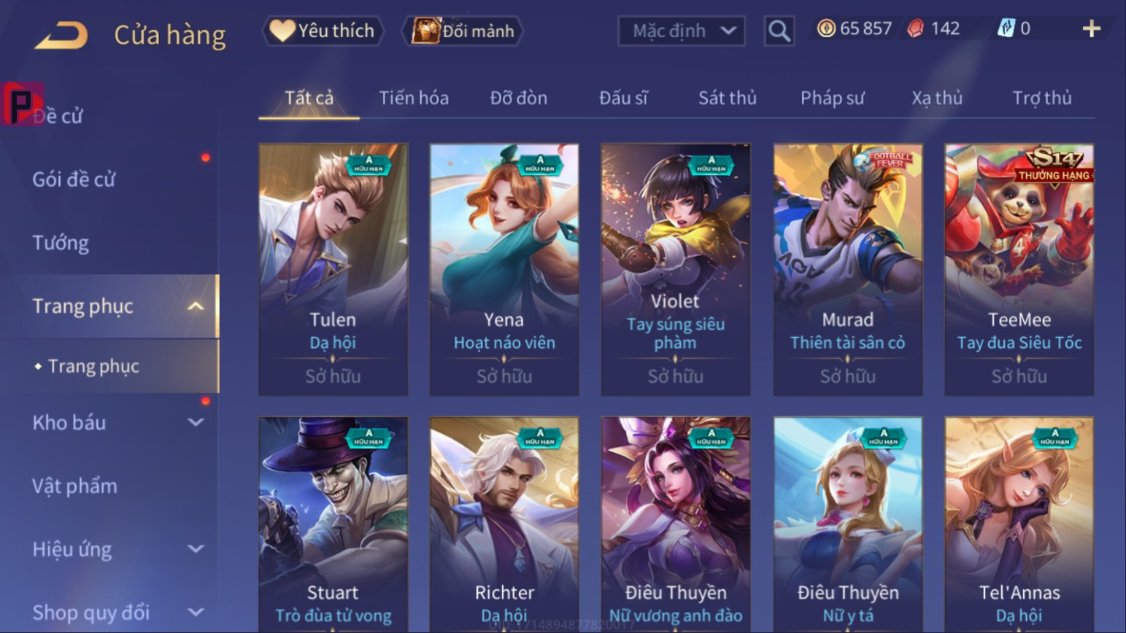Click the red ruby currency icon
The image size is (1126, 633).
point(915,28)
